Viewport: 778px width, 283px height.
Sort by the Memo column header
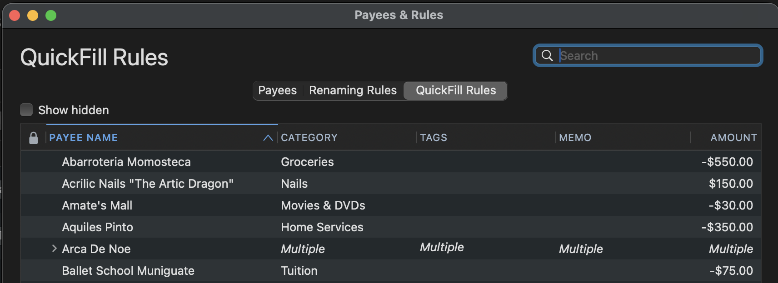(575, 137)
